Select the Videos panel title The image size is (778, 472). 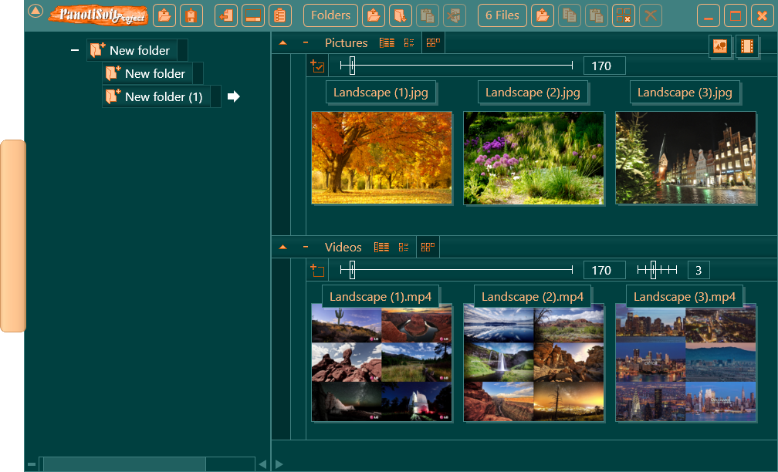point(343,247)
